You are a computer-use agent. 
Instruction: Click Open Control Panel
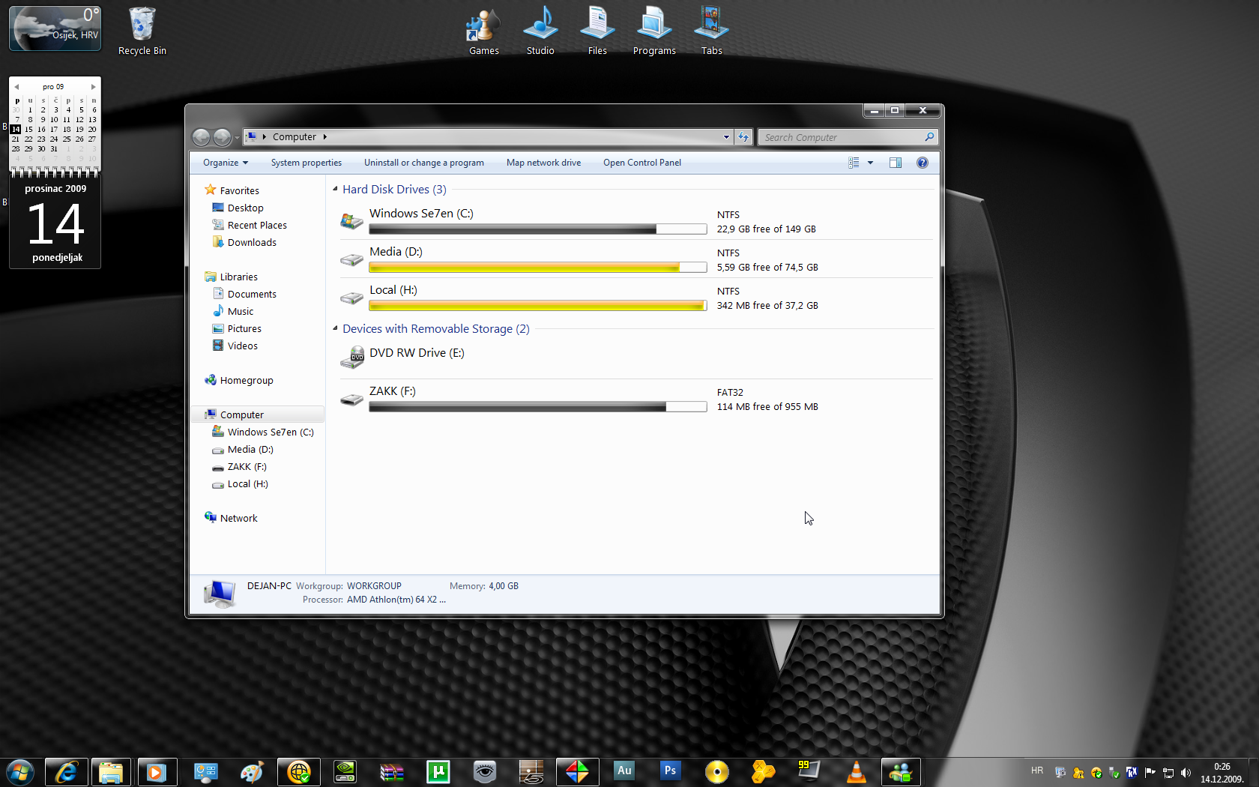[642, 163]
